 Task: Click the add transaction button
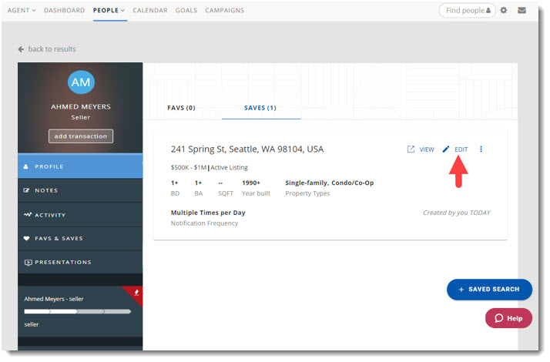pos(81,136)
